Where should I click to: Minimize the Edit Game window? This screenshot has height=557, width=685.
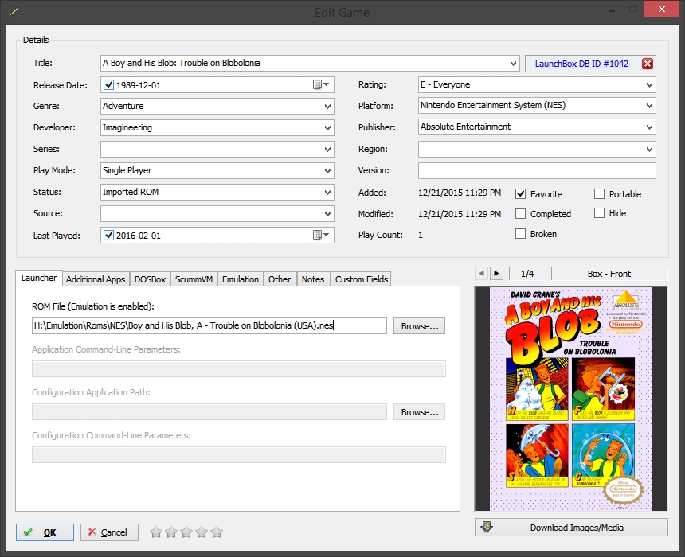pos(612,10)
